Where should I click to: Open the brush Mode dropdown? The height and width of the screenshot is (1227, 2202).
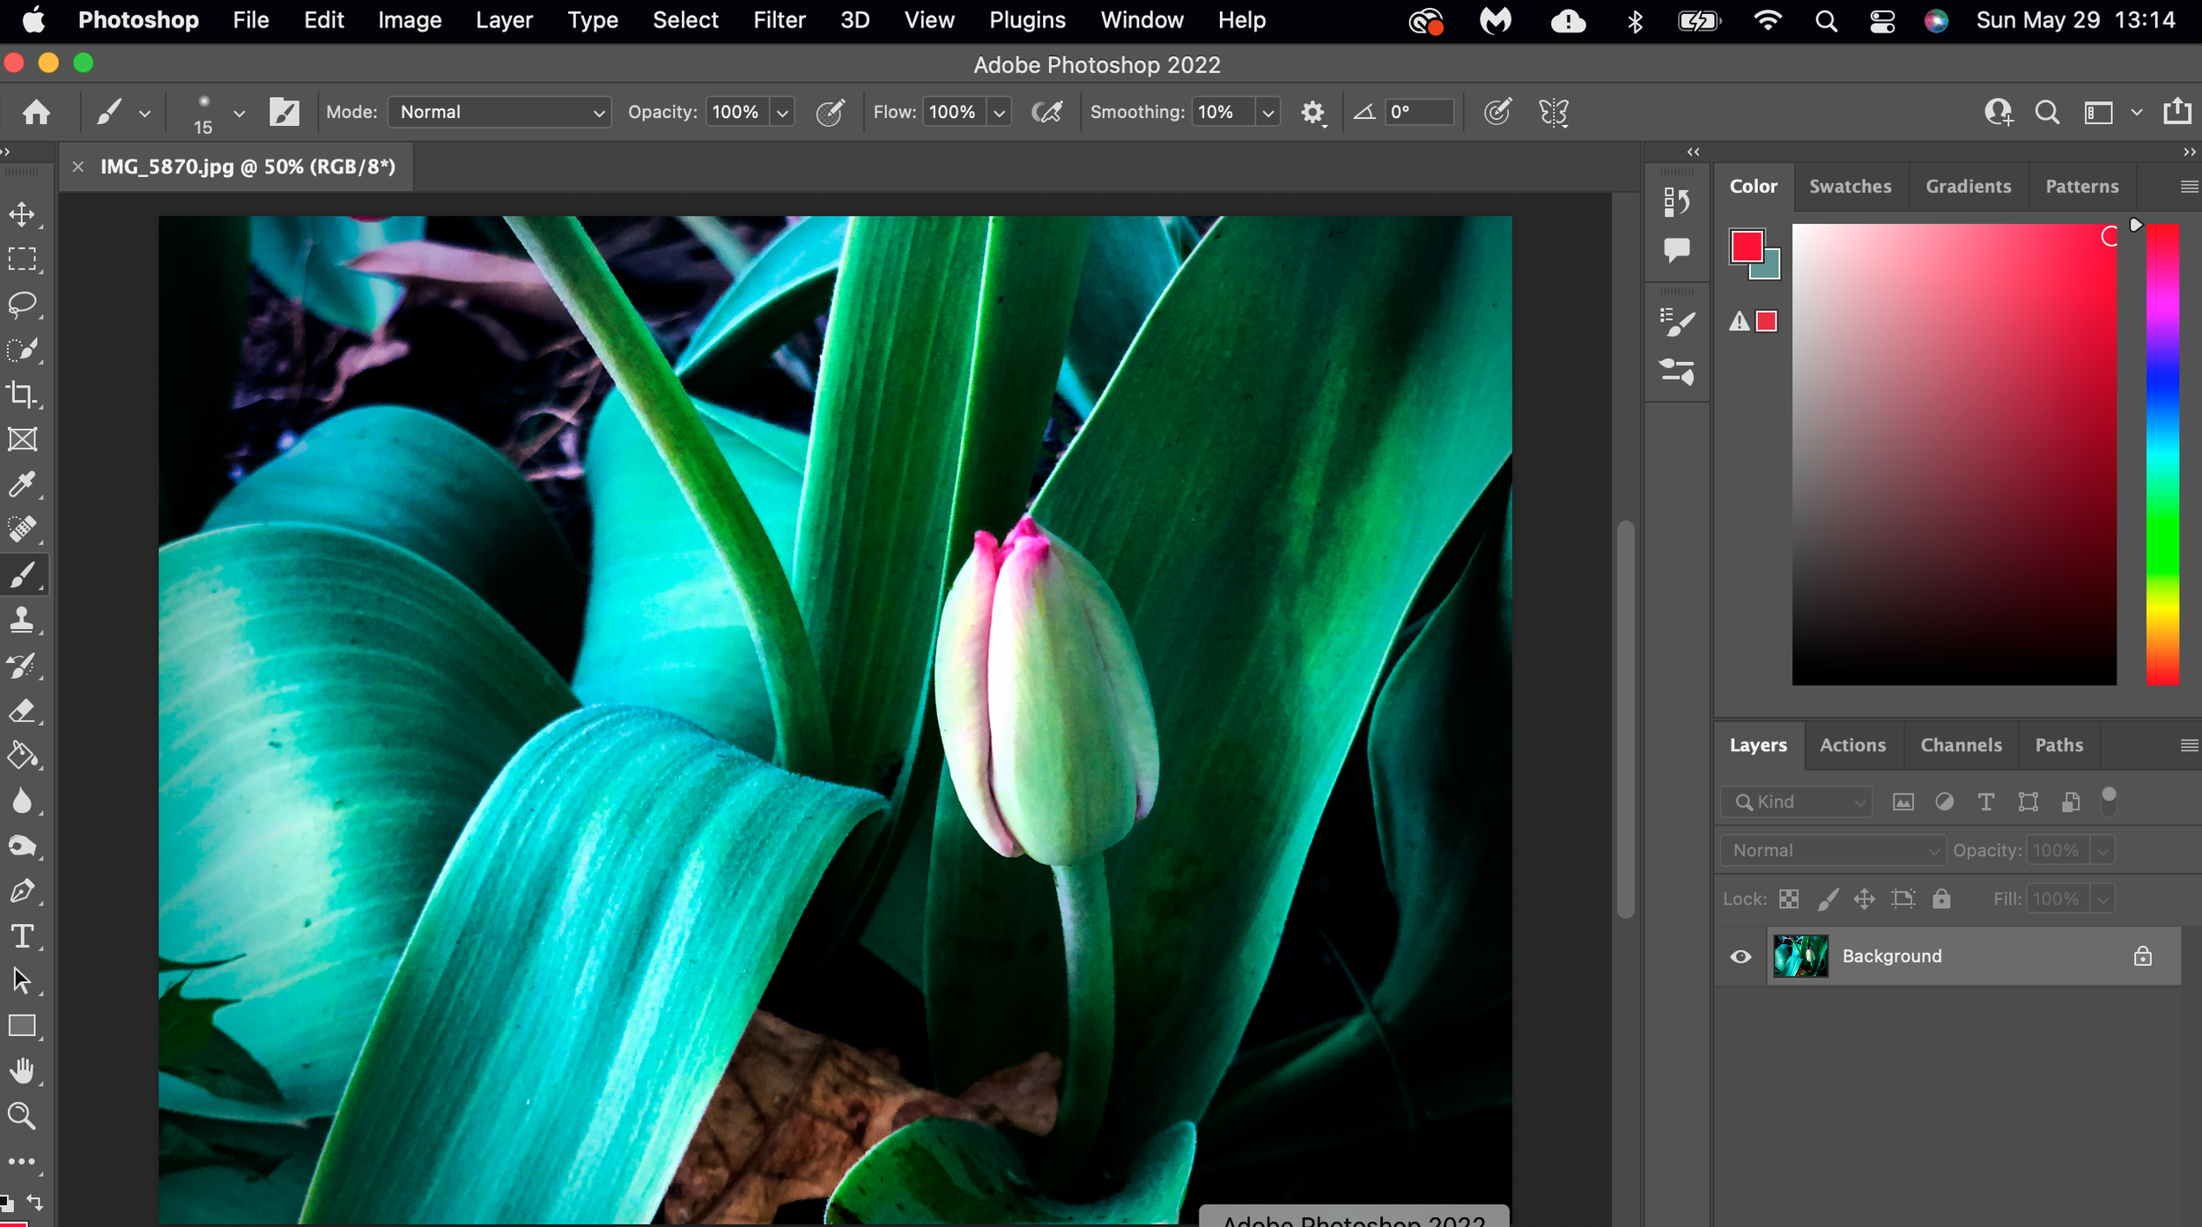point(499,112)
